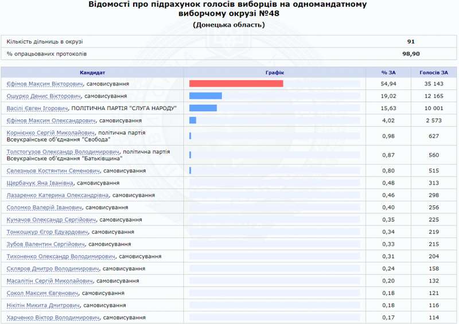Open Кумачов Олександр Сергійович link
Viewport: 459px width, 324px height.
click(x=51, y=220)
